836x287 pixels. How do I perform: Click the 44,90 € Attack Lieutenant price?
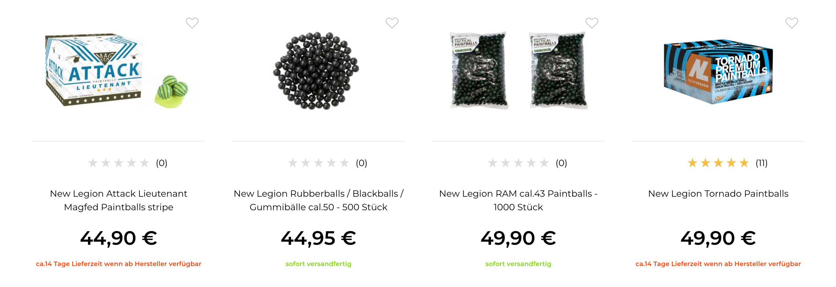pyautogui.click(x=118, y=238)
